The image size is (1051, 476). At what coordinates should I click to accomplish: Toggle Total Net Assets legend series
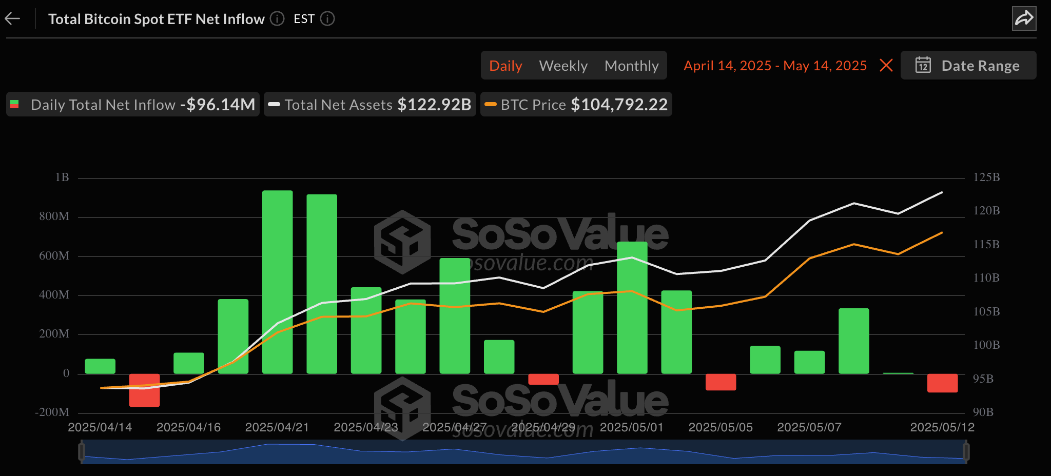click(x=370, y=104)
